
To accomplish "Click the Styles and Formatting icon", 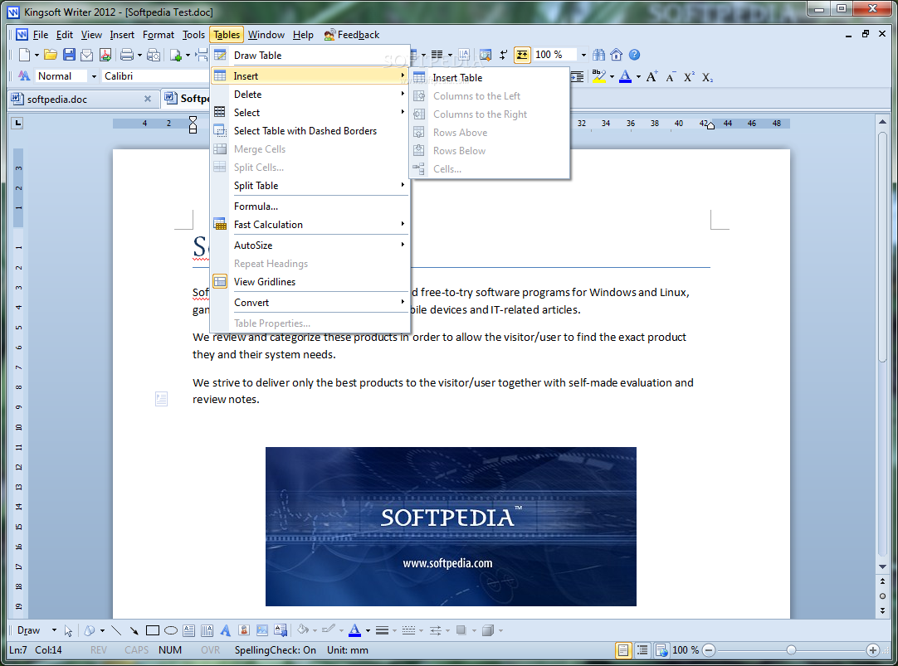I will (x=24, y=76).
